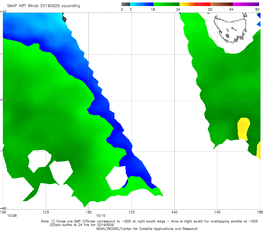Image resolution: width=263 pixels, height=231 pixels.
Task: Click the longitude label '120'
Action: [3, 212]
